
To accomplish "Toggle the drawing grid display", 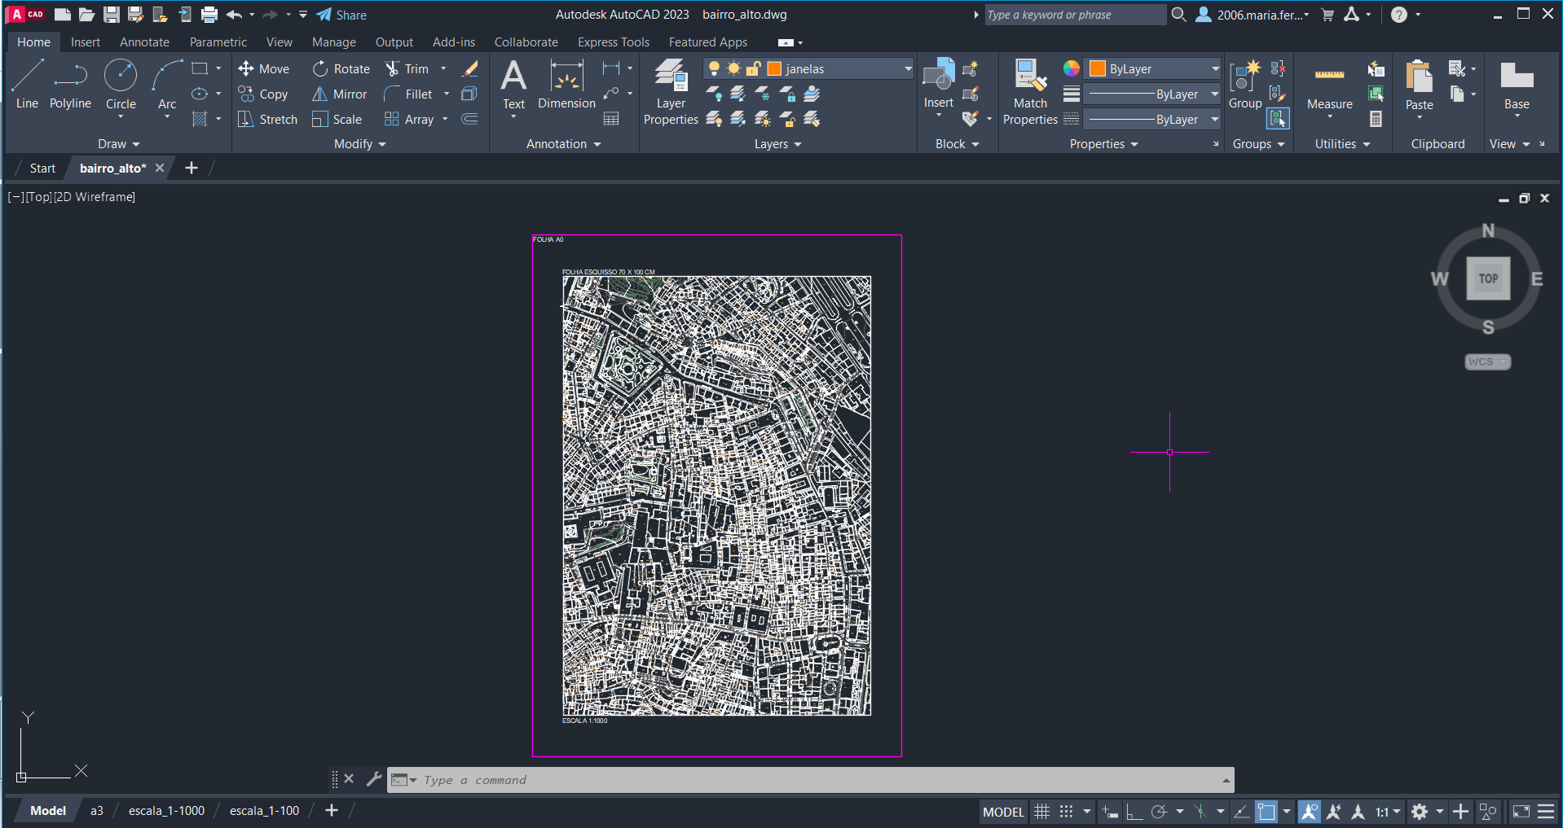I will [x=1041, y=812].
